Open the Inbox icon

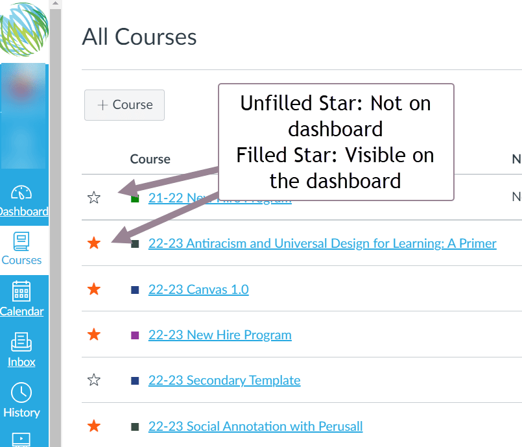tap(21, 343)
